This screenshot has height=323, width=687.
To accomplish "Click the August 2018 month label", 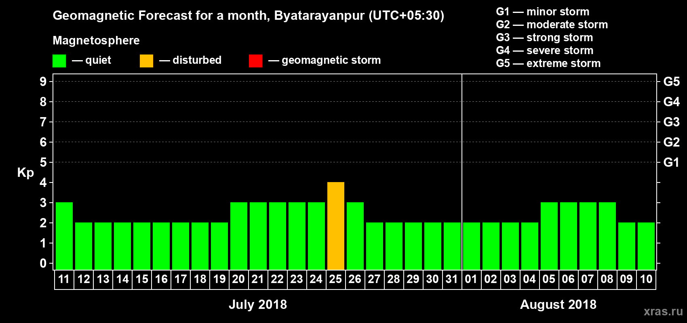I will pyautogui.click(x=558, y=304).
